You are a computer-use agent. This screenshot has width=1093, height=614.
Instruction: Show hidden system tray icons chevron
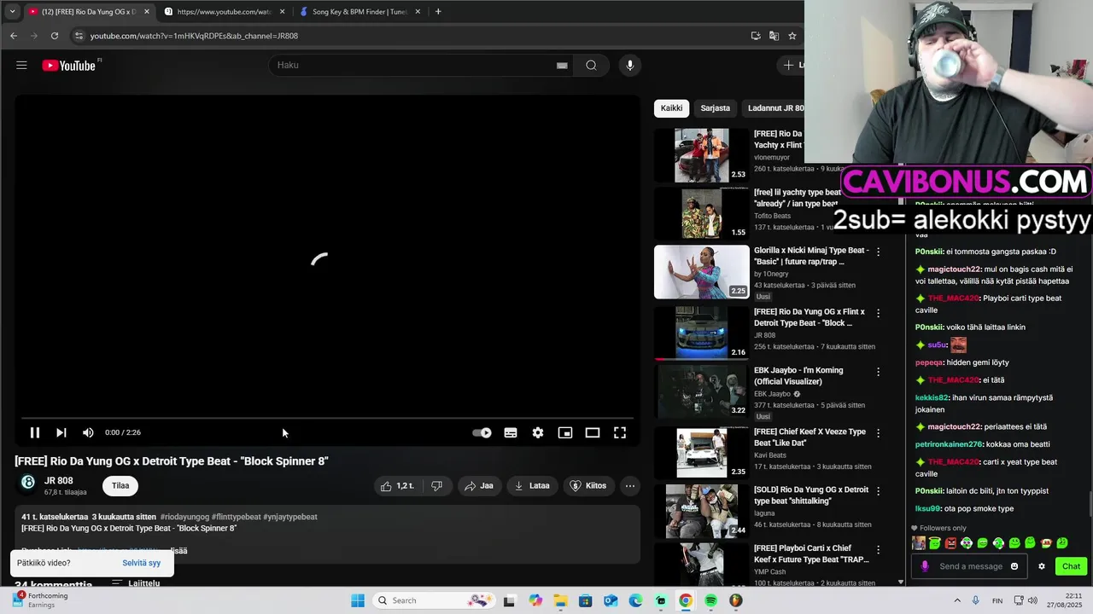956,600
